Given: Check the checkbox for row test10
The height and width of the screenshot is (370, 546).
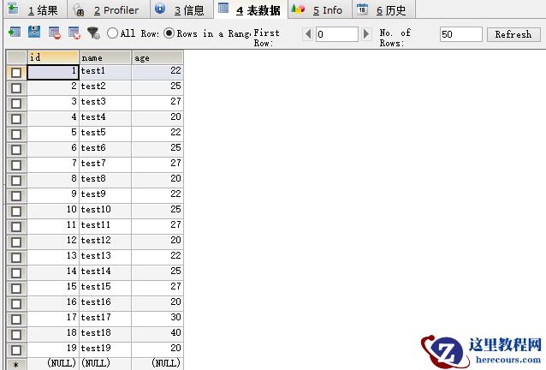Looking at the screenshot, I should point(16,212).
